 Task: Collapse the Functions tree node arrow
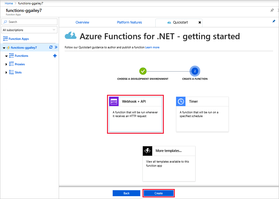(6, 56)
